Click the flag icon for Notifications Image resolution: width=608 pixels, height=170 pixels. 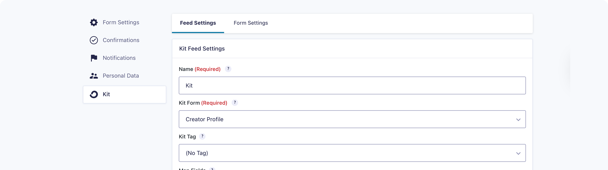click(x=94, y=58)
